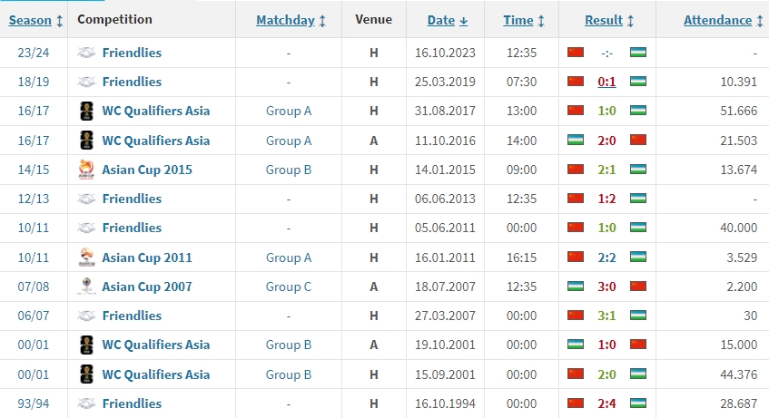This screenshot has width=769, height=418.
Task: Click the Asian Cup 2011 logo
Action: point(86,258)
